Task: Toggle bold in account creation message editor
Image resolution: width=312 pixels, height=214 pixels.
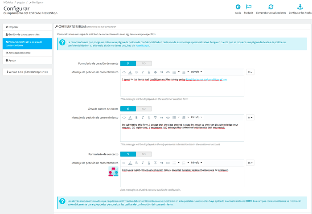Action: (x=136, y=72)
